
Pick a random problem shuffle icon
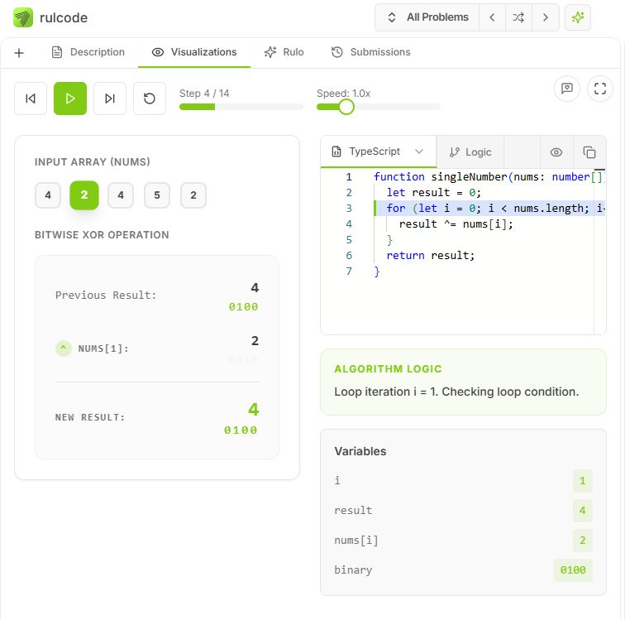(518, 17)
